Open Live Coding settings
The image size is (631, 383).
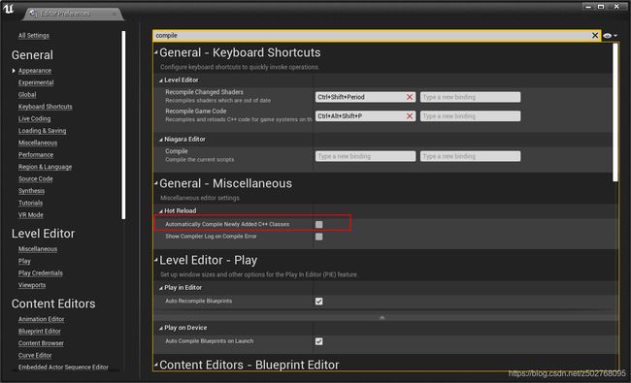[34, 118]
